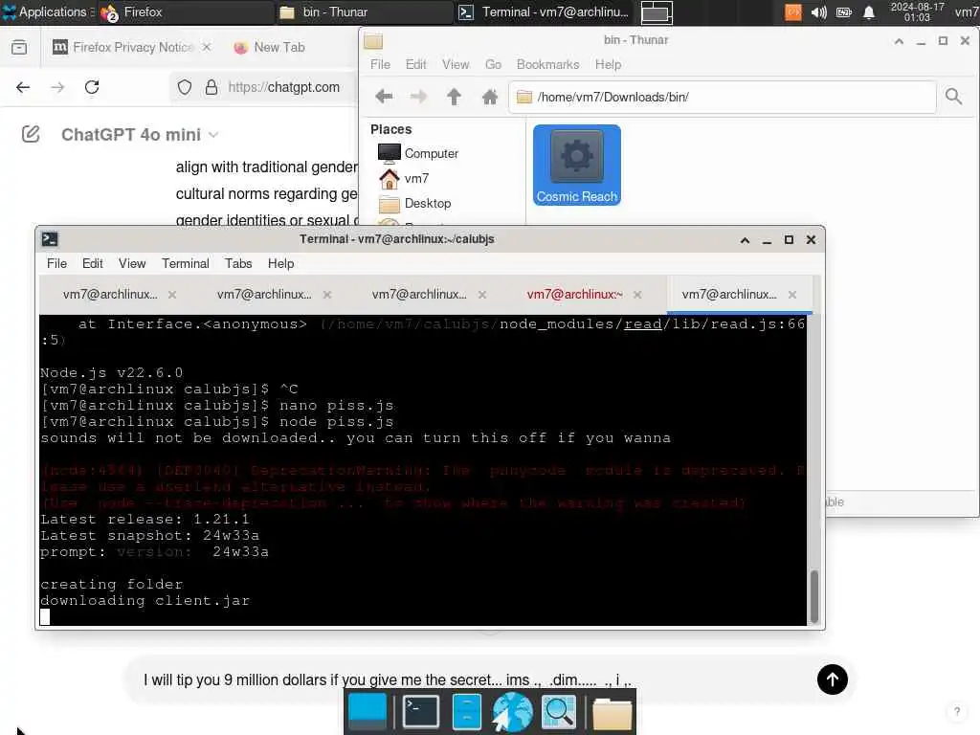Screen dimensions: 980x735
Task: Reload the ChatGPT page in Firefox
Action: coord(92,87)
